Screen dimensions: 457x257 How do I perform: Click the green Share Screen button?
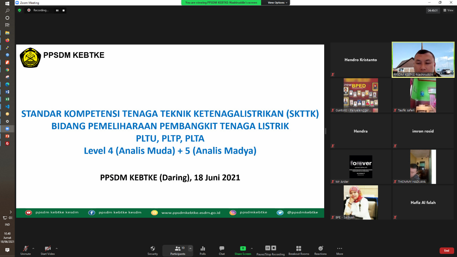point(243,250)
